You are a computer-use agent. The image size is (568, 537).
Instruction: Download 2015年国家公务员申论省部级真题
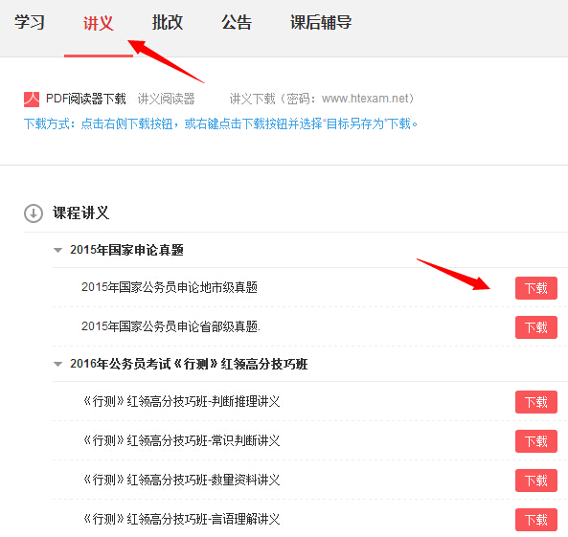[536, 327]
